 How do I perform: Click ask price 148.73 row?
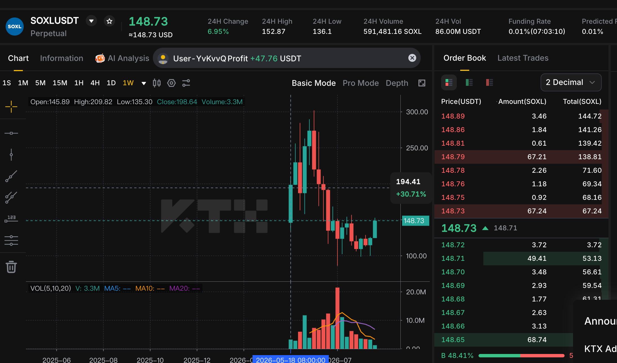click(521, 211)
